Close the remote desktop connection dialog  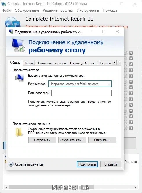(x=117, y=32)
